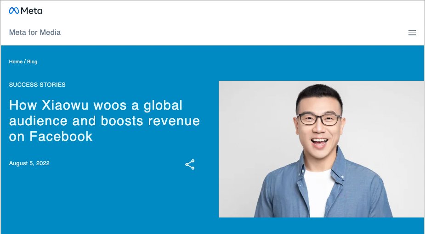Open the Home breadcrumb link
The image size is (425, 234).
(16, 61)
